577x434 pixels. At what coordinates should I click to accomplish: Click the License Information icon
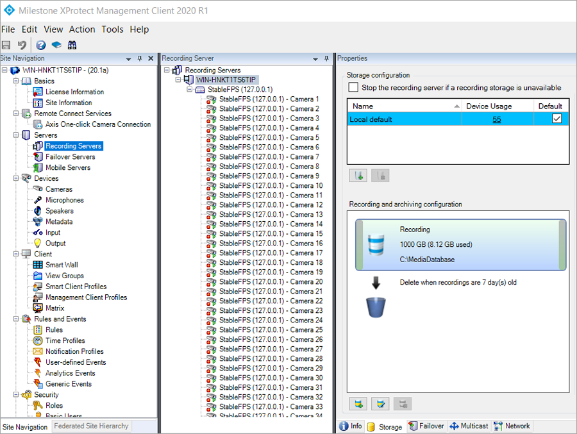(x=38, y=92)
